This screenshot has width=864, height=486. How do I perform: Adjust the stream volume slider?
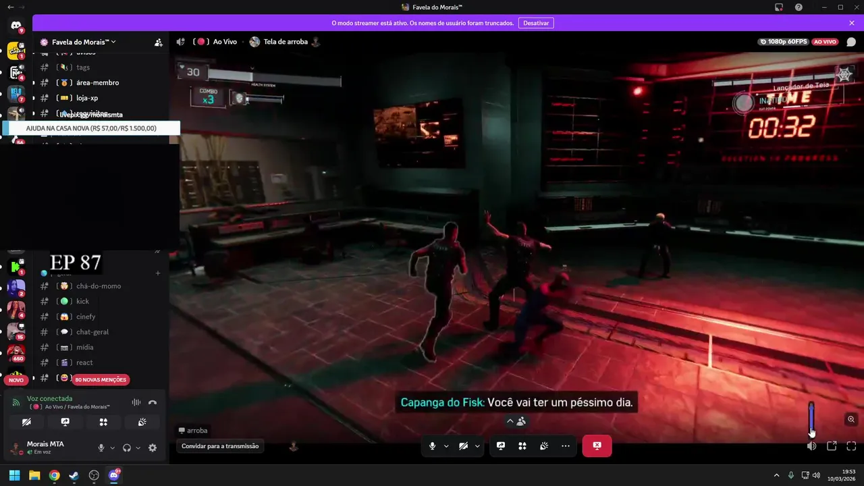click(x=811, y=419)
